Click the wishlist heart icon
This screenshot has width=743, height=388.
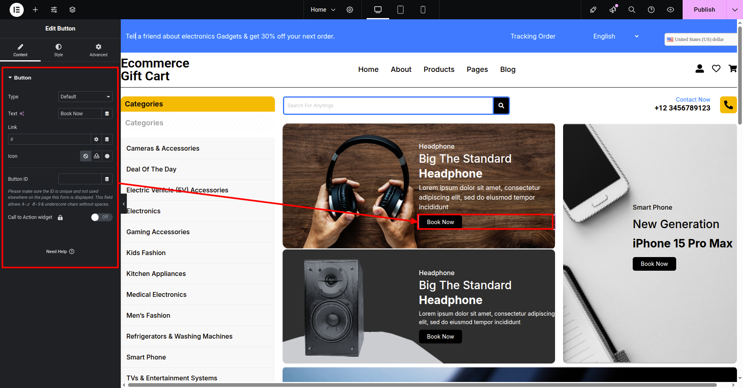pyautogui.click(x=716, y=69)
